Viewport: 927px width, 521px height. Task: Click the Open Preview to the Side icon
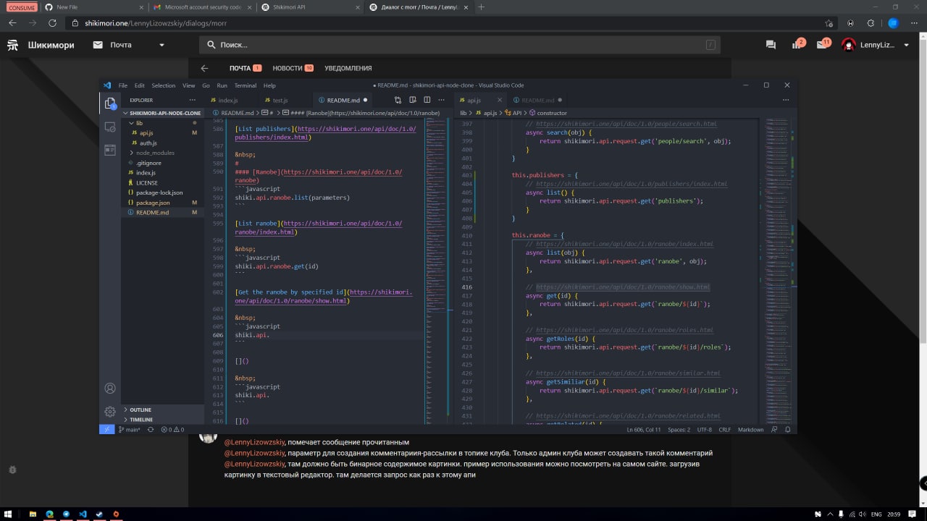413,100
